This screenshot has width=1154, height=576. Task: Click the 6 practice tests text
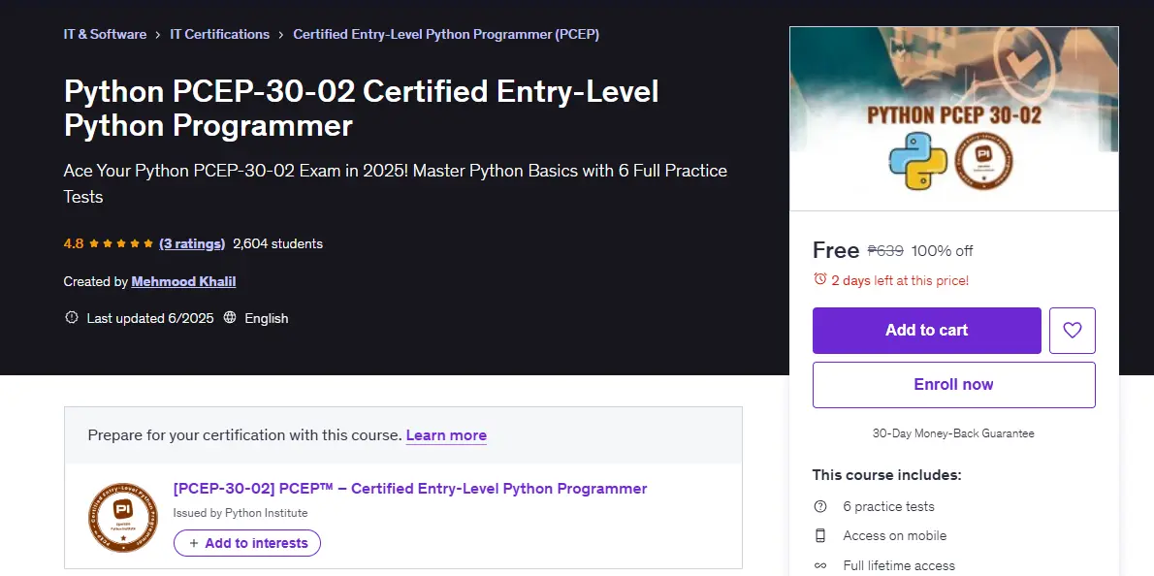(x=889, y=506)
